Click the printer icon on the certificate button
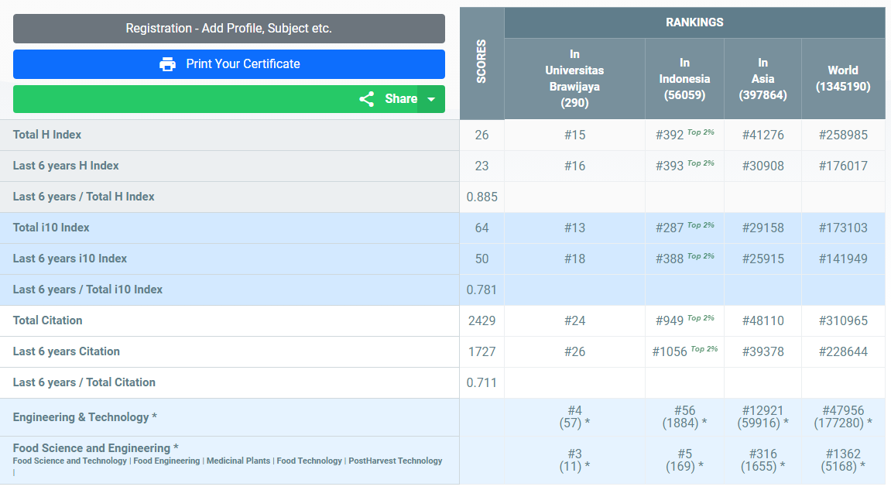The width and height of the screenshot is (891, 490). 167,64
